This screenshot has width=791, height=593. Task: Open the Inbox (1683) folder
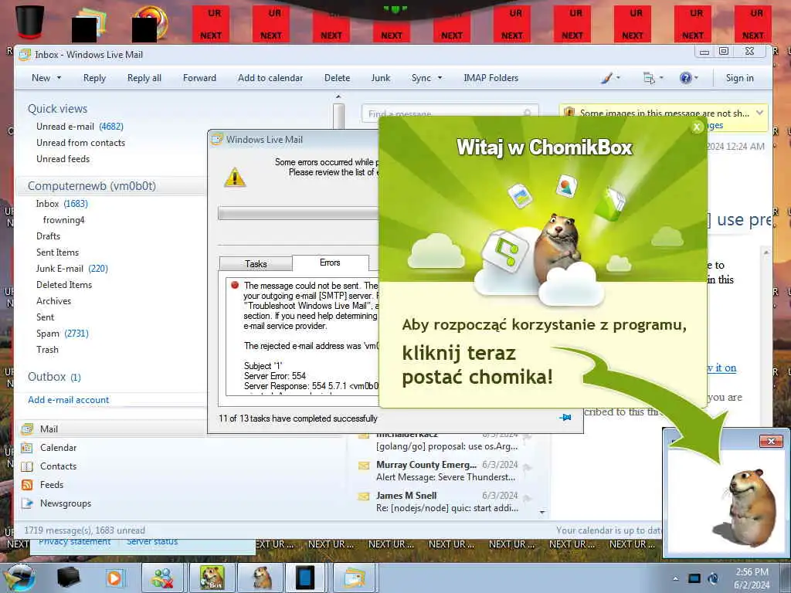[x=62, y=204]
